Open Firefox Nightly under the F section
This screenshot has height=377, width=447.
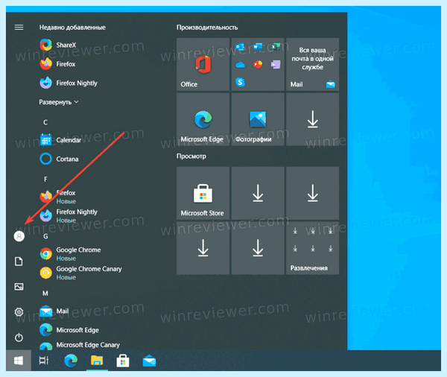point(69,216)
